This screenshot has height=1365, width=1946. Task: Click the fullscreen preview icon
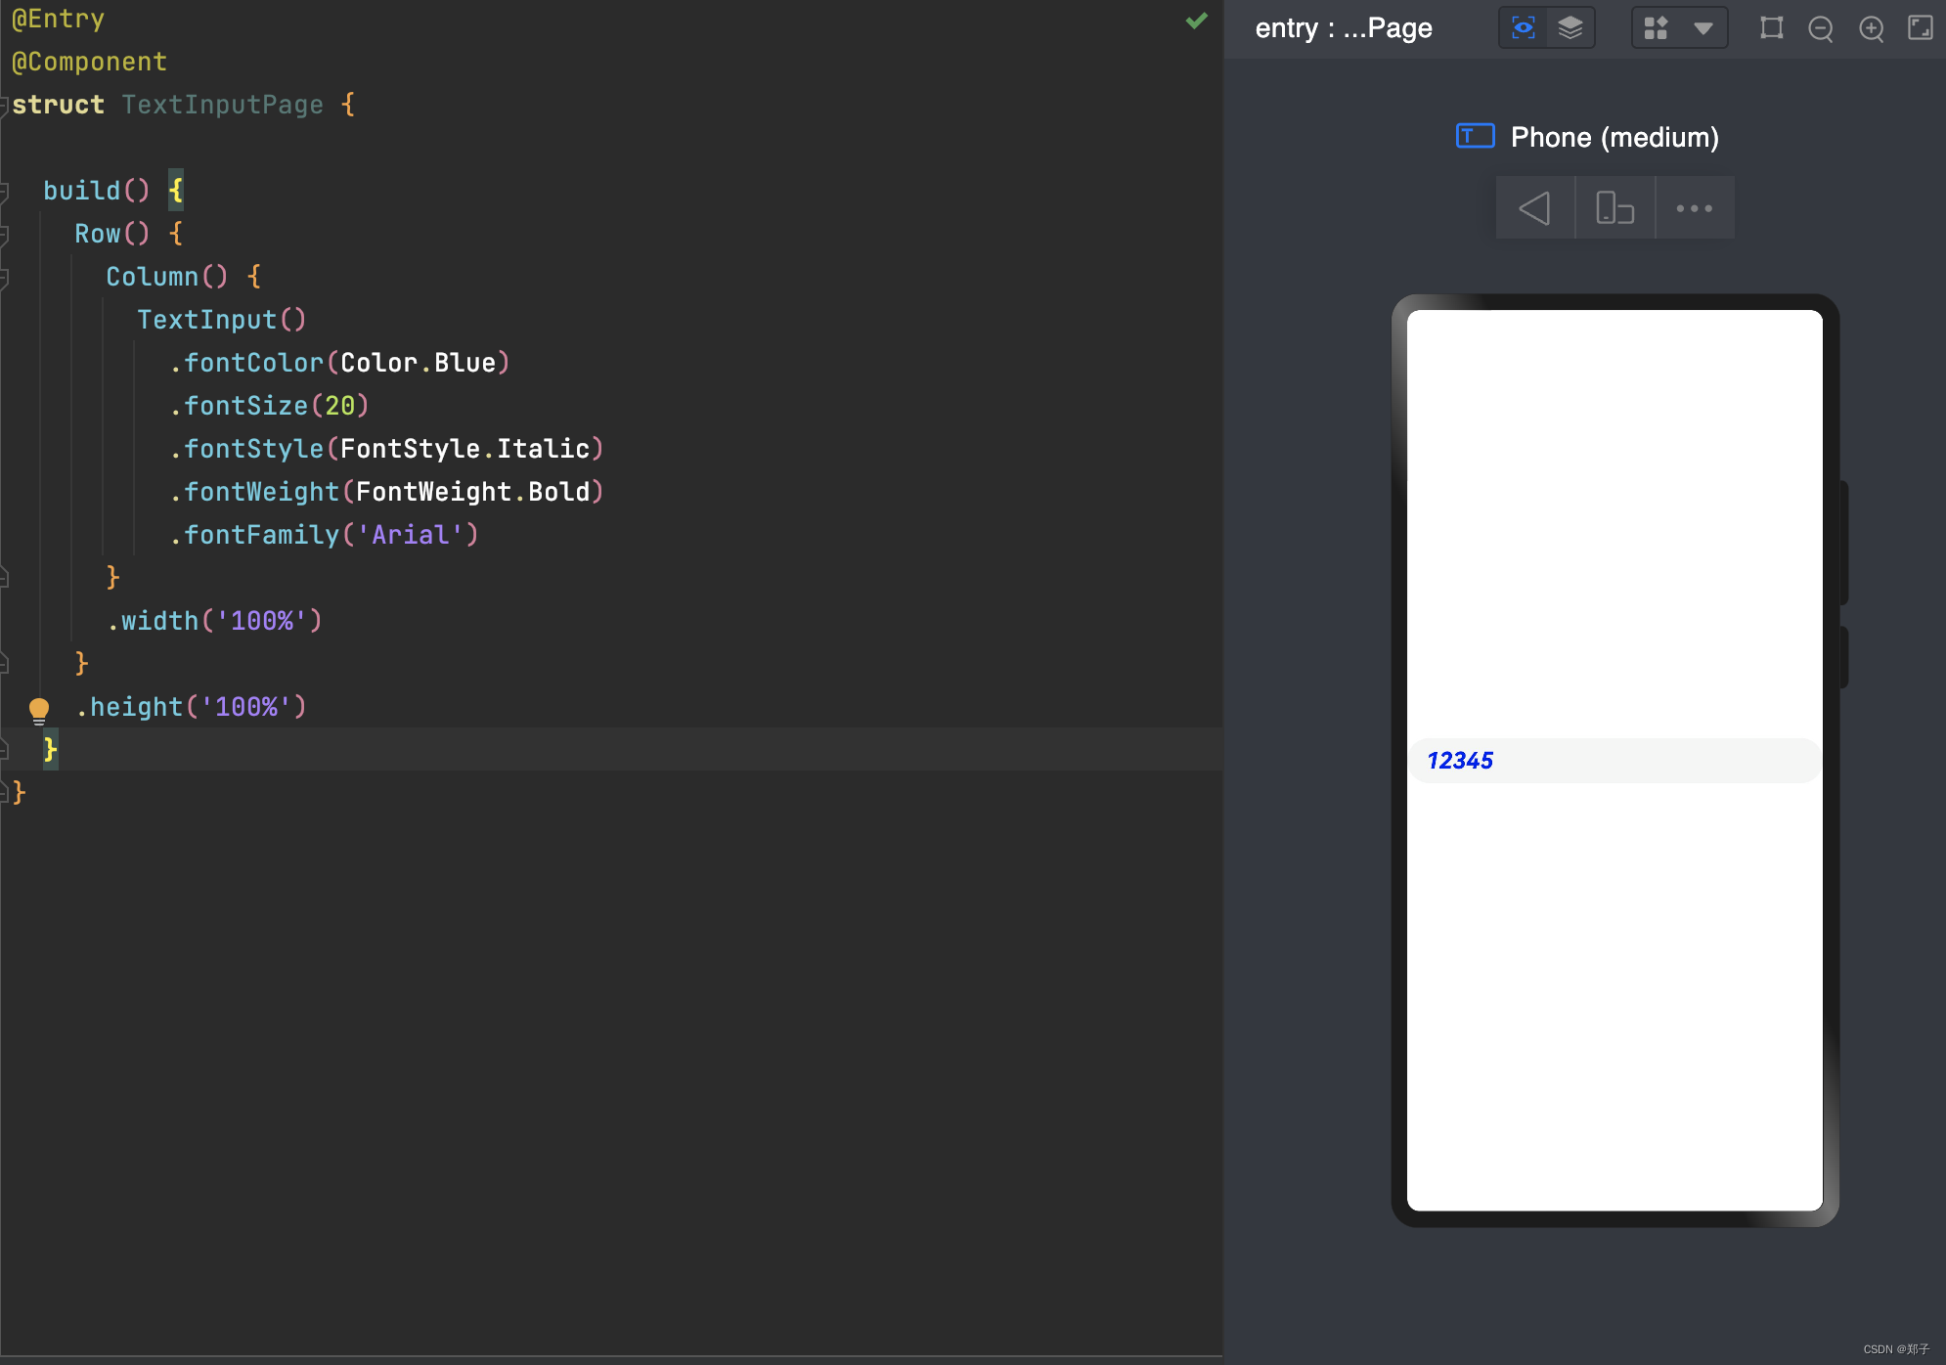(1920, 28)
